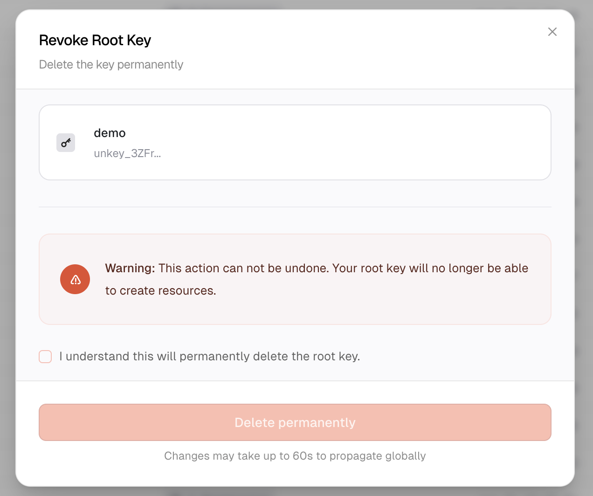Click the key glyph in the gray square
The height and width of the screenshot is (496, 593).
click(x=65, y=143)
